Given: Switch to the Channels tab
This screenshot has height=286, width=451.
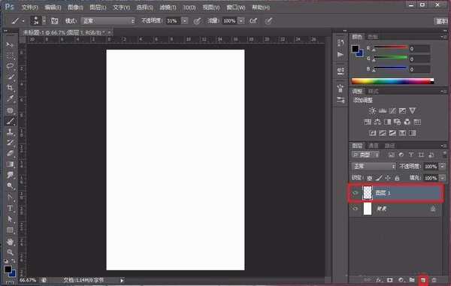Looking at the screenshot, I should point(374,146).
